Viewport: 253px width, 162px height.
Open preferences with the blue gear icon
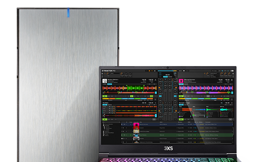click(222, 71)
